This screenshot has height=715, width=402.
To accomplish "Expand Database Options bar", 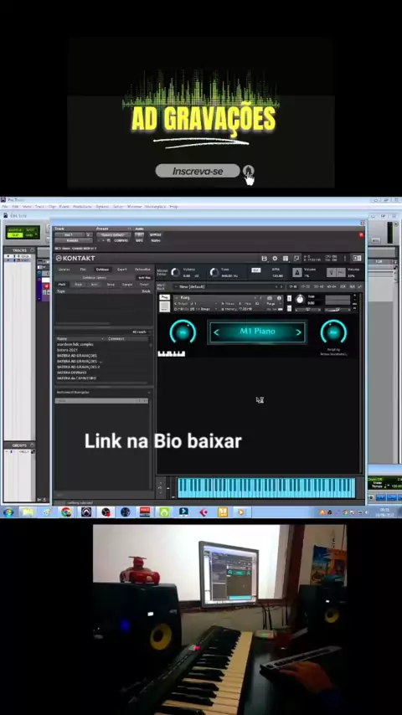I will 95,277.
